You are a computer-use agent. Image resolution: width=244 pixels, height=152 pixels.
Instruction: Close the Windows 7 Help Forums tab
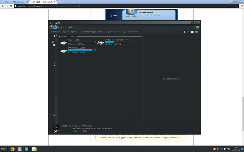[27, 2]
